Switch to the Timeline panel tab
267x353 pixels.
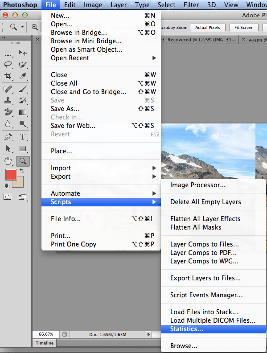[x=45, y=343]
